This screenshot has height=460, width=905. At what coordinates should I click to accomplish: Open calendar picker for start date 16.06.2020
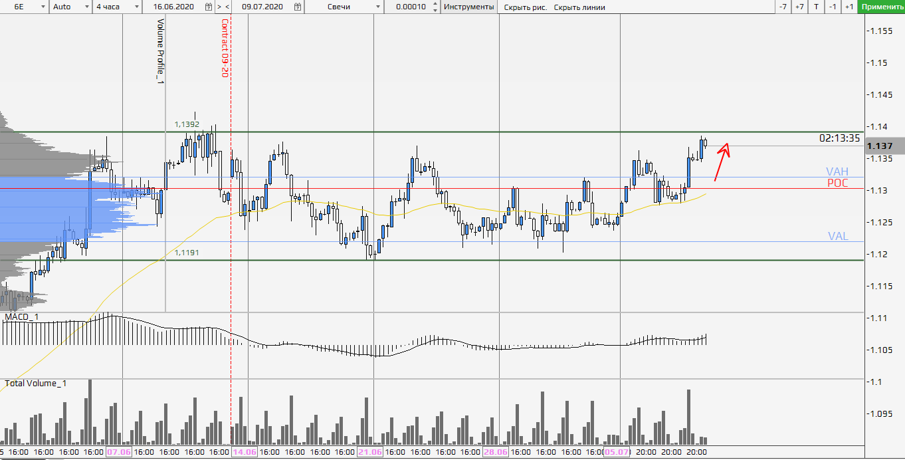tap(209, 7)
